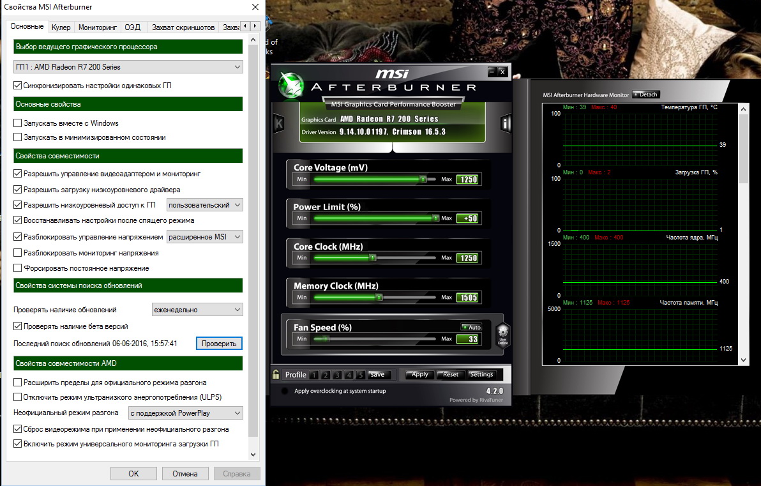Select profile slot 2

point(326,375)
